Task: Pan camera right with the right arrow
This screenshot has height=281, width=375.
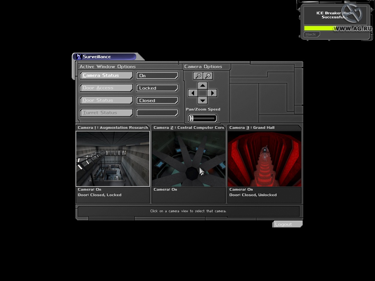Action: click(212, 93)
